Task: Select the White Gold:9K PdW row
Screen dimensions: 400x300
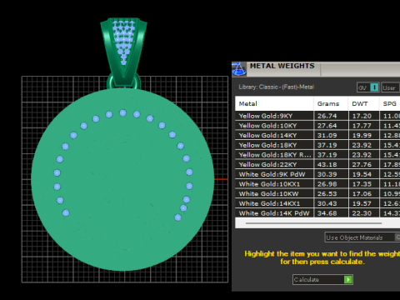Action: (x=317, y=174)
